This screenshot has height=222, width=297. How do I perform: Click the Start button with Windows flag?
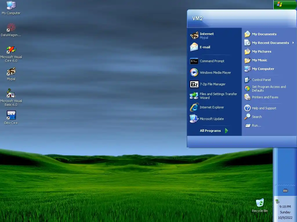[285, 4]
